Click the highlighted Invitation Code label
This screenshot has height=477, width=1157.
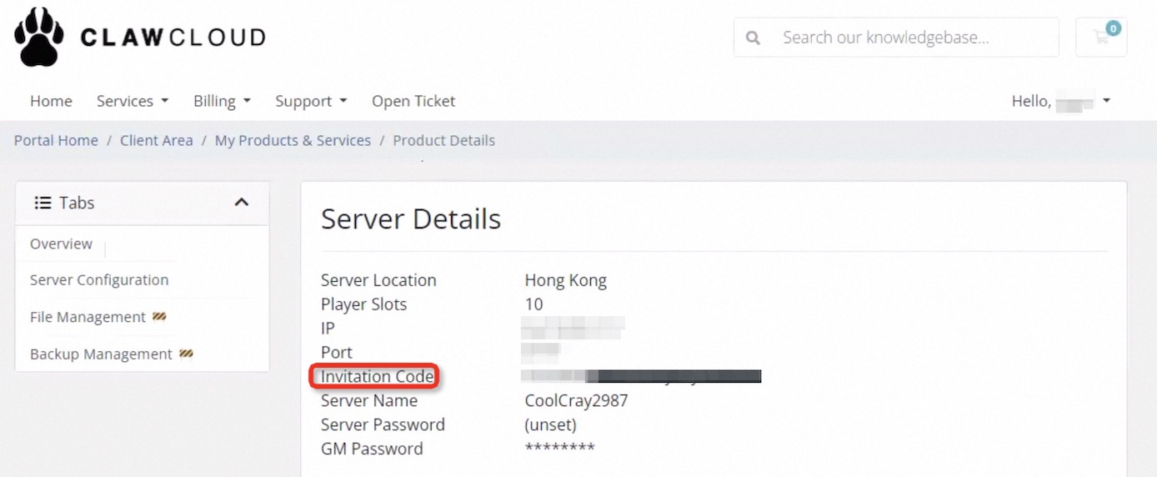point(377,377)
